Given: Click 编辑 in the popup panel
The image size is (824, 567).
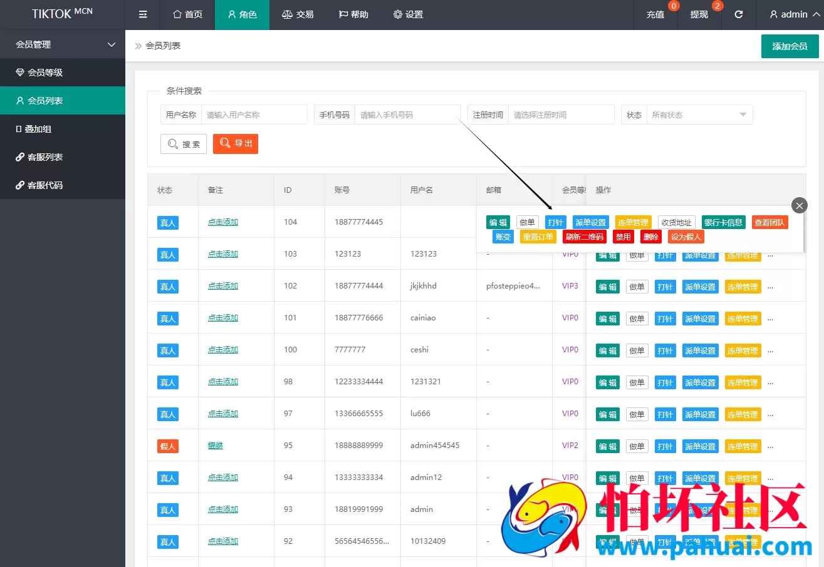Looking at the screenshot, I should click(498, 222).
